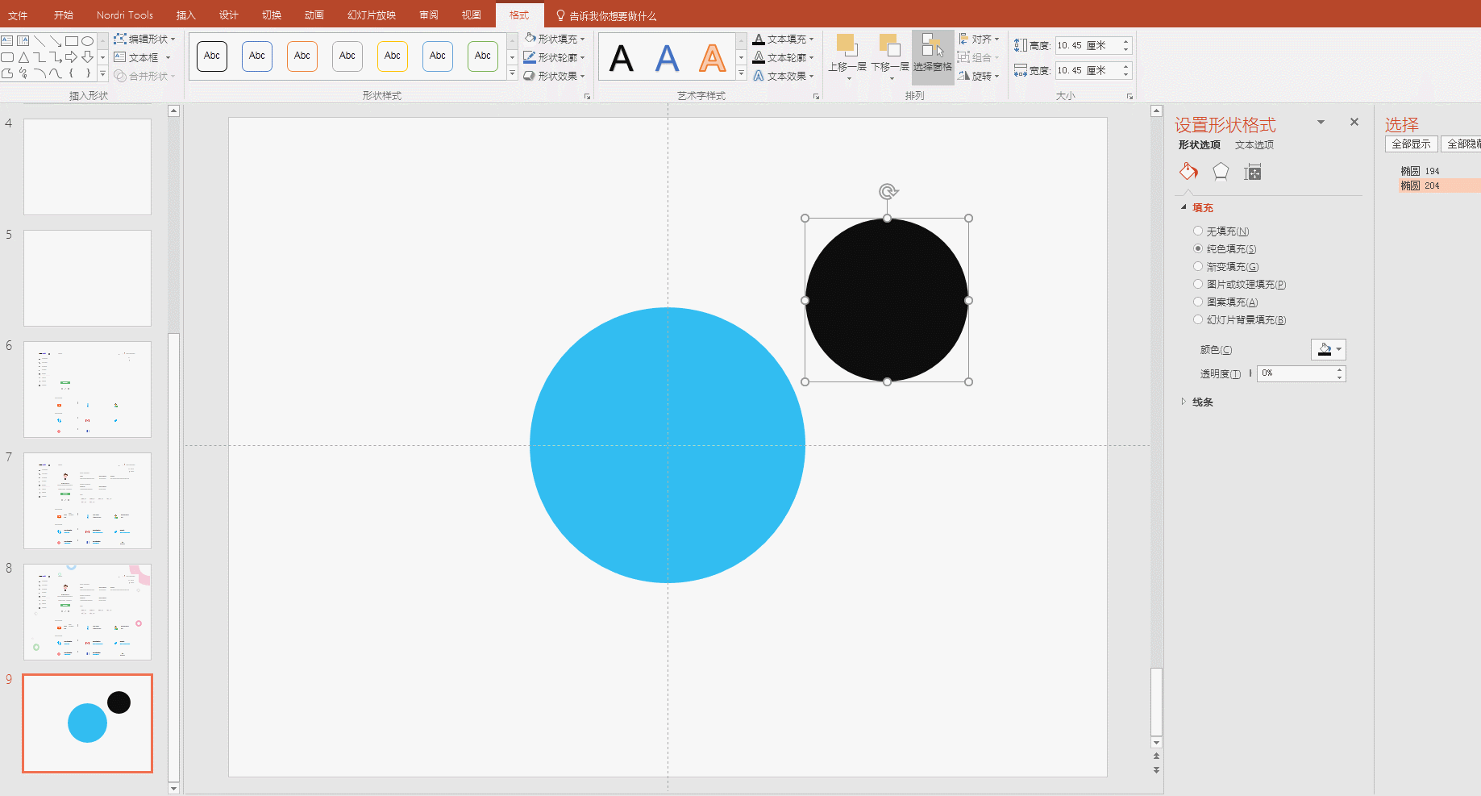Viewport: 1481px width, 796px height.
Task: Open the Shape Fill (形状填充) dropdown
Action: tap(556, 39)
